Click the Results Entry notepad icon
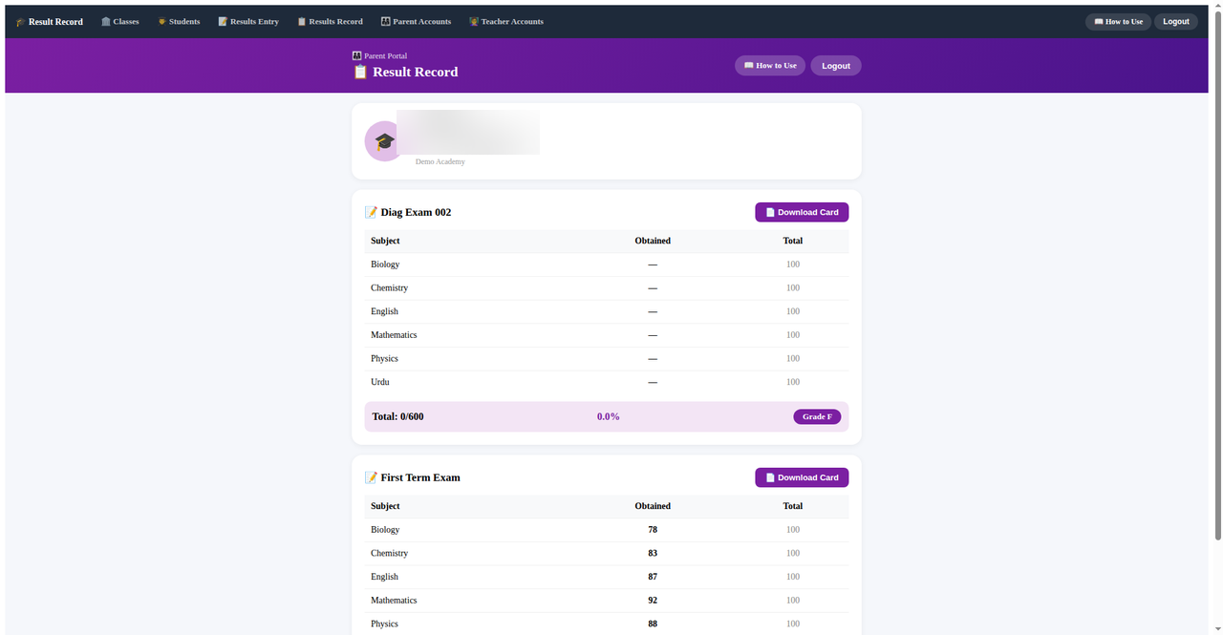This screenshot has height=635, width=1223. pos(223,21)
